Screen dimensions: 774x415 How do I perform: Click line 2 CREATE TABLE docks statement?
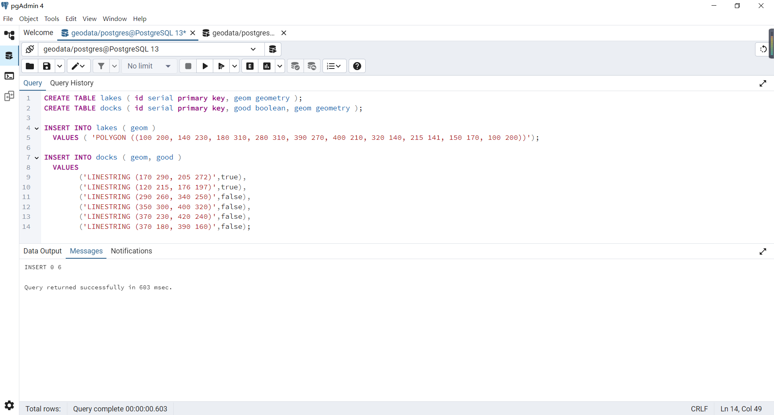coord(203,108)
